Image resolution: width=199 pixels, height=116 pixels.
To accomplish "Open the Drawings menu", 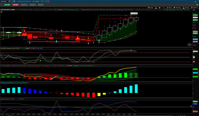I will 177,8.
